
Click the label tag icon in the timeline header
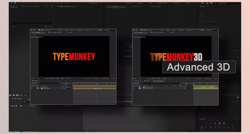coord(21,106)
